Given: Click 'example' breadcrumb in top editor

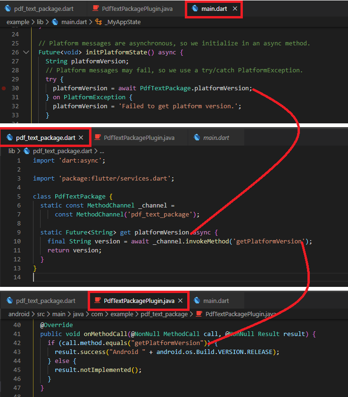Looking at the screenshot, I should (18, 22).
